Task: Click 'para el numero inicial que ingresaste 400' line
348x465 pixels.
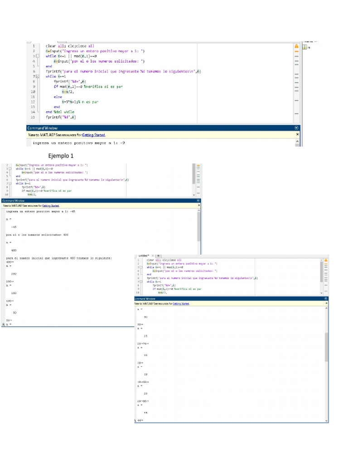Action: [x=59, y=258]
